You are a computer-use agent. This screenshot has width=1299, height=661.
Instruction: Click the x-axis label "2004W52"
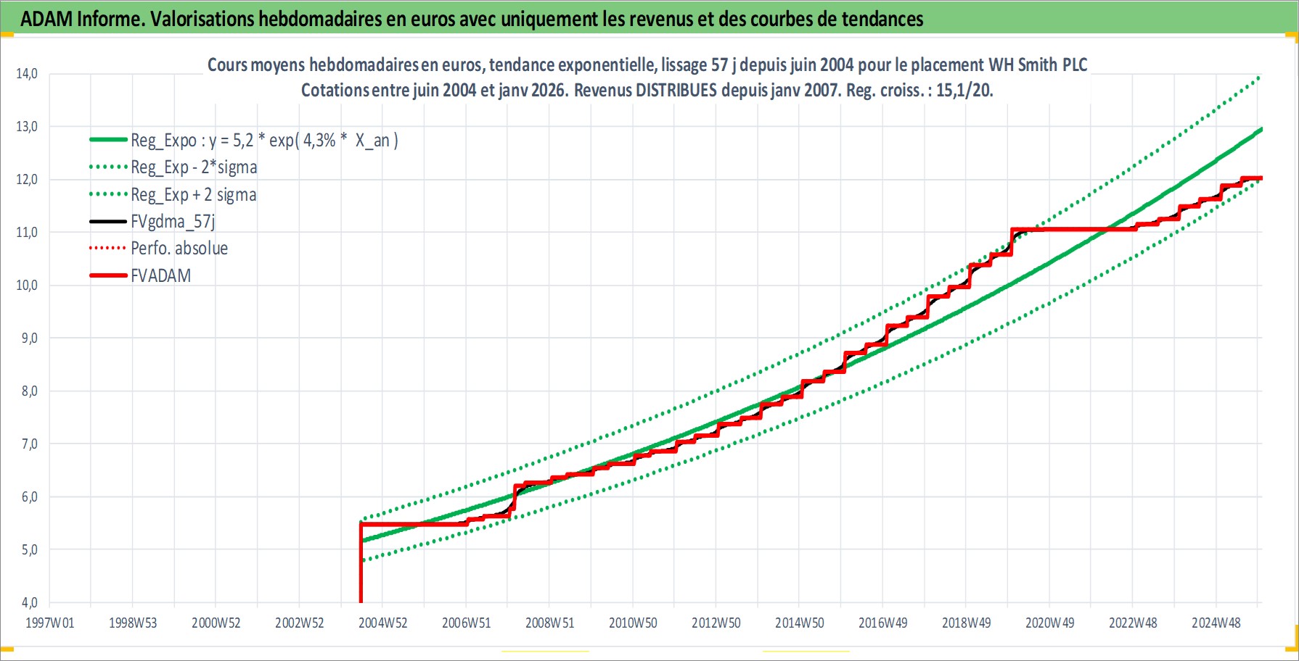pyautogui.click(x=383, y=623)
